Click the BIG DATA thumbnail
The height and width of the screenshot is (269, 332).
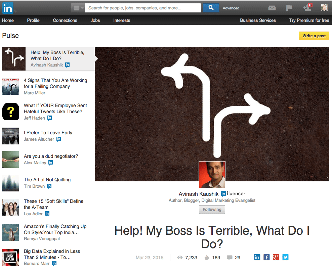click(x=10, y=257)
